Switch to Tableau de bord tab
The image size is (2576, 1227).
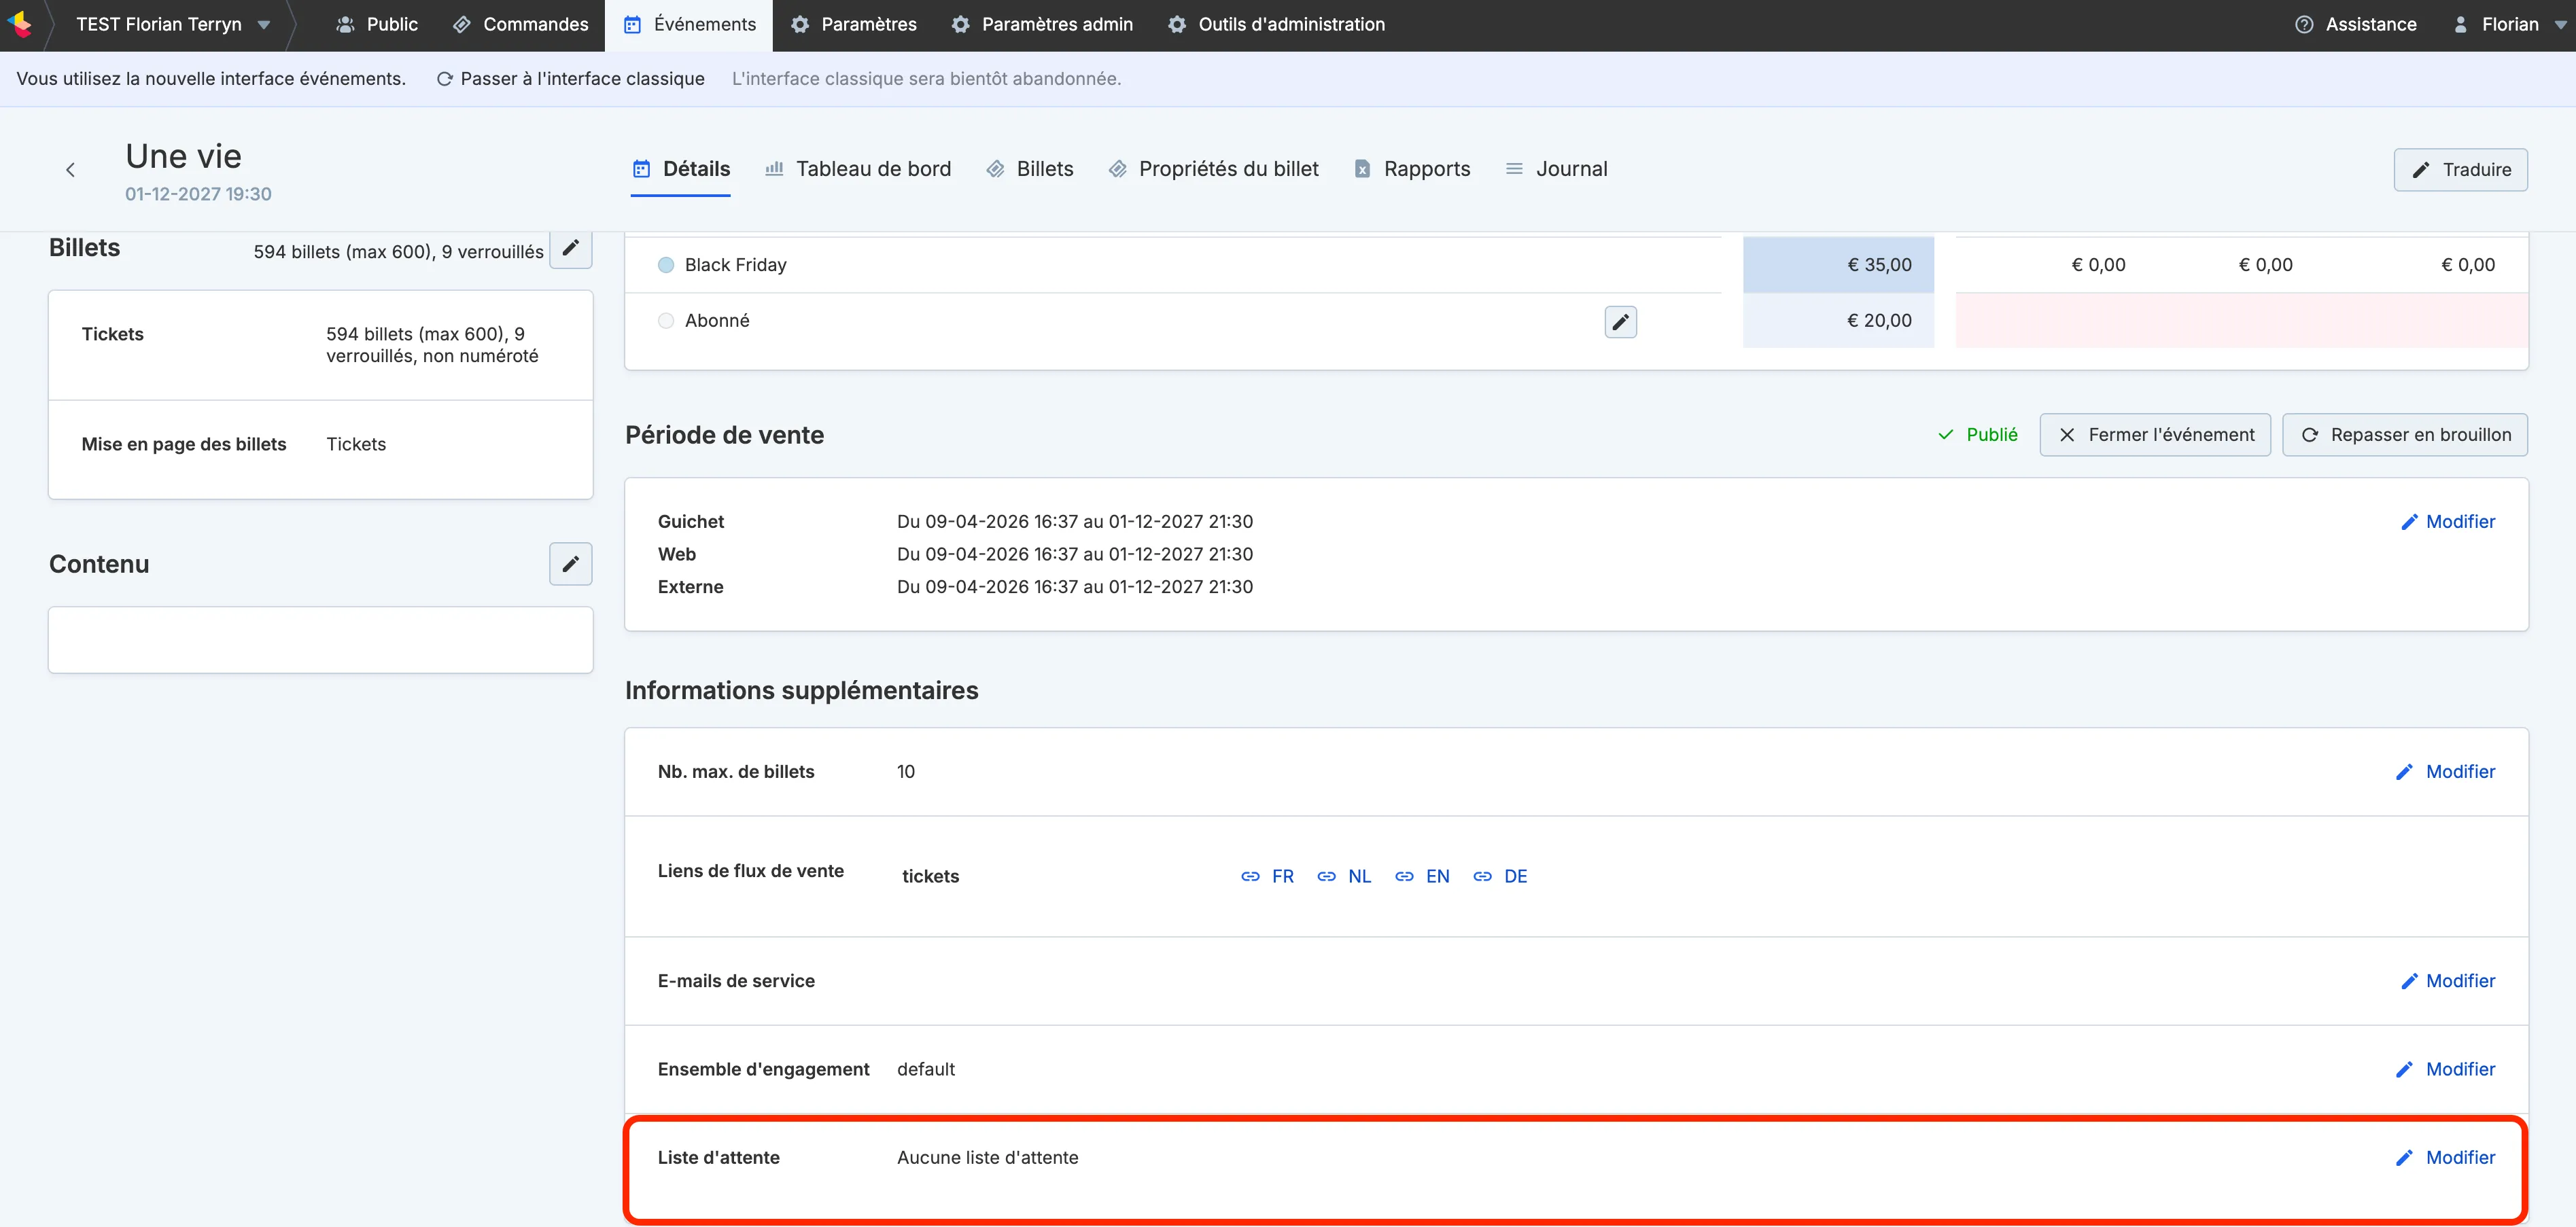(858, 169)
